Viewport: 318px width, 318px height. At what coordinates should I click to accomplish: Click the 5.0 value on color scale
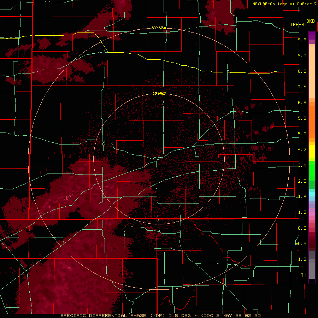tap(302, 134)
